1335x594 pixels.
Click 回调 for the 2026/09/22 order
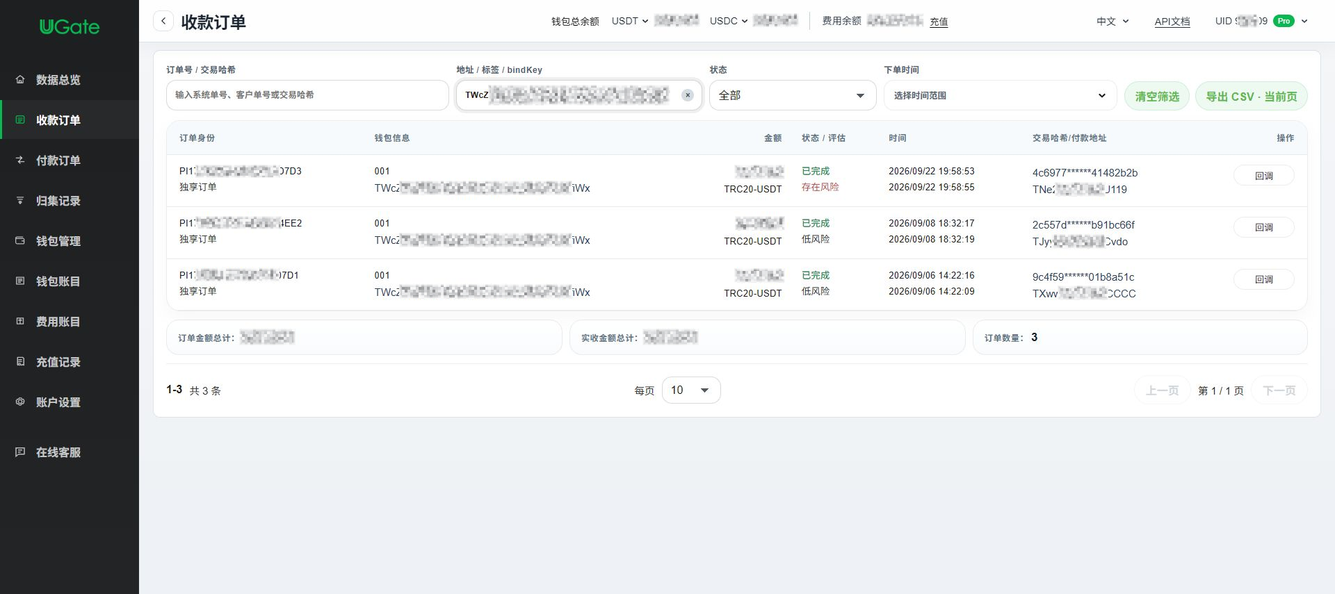pyautogui.click(x=1264, y=175)
